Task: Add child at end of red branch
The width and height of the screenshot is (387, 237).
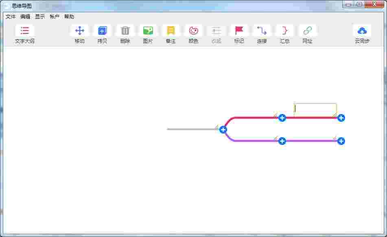Action: click(341, 118)
